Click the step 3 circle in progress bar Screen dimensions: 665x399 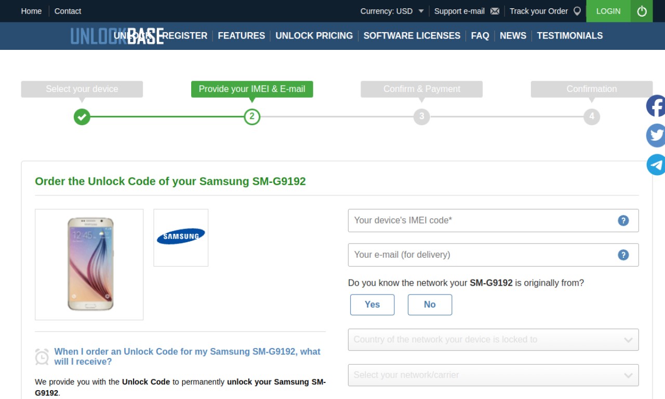[422, 116]
